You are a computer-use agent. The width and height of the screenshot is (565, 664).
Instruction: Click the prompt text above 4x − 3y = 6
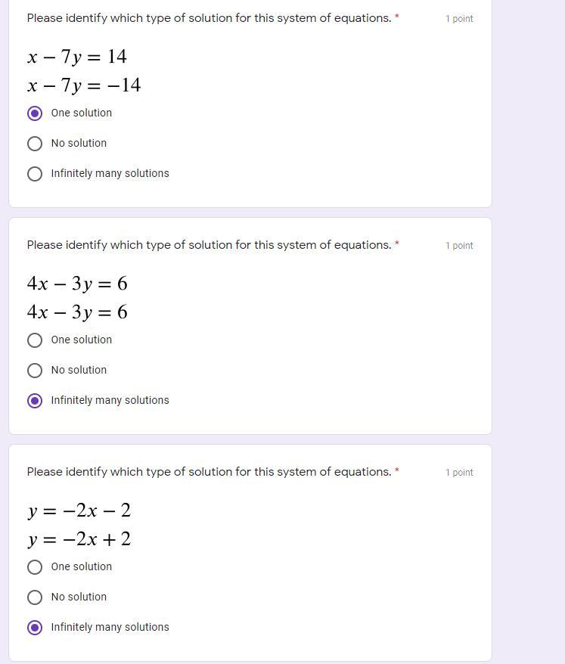210,245
